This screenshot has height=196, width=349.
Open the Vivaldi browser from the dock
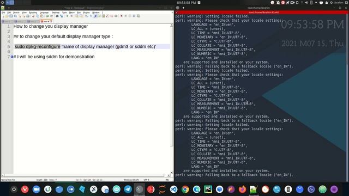[25, 189]
